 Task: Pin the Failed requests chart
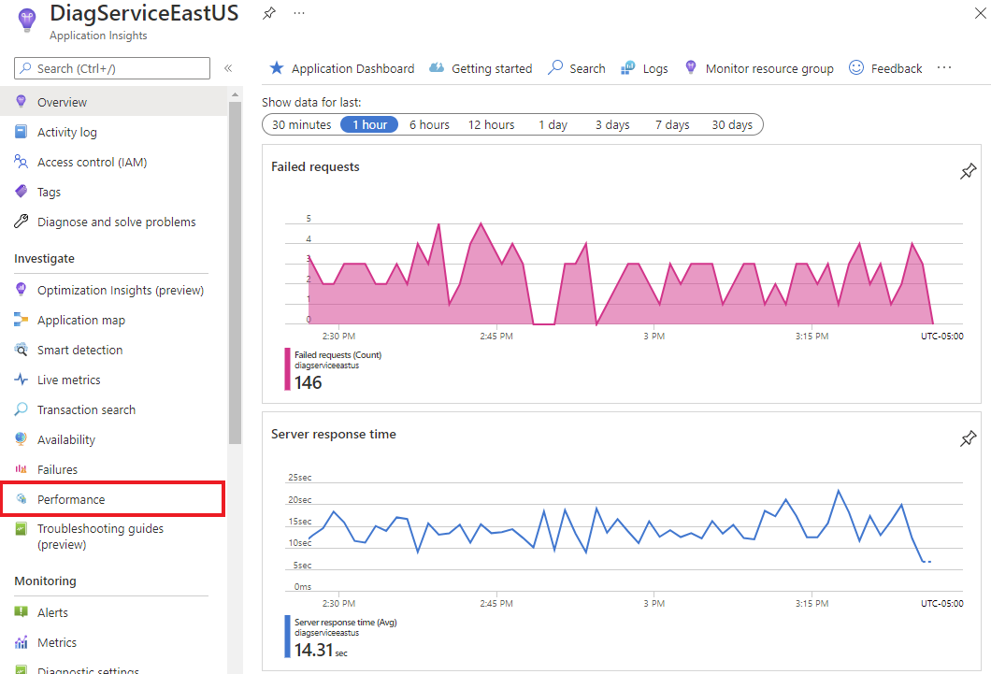(969, 171)
